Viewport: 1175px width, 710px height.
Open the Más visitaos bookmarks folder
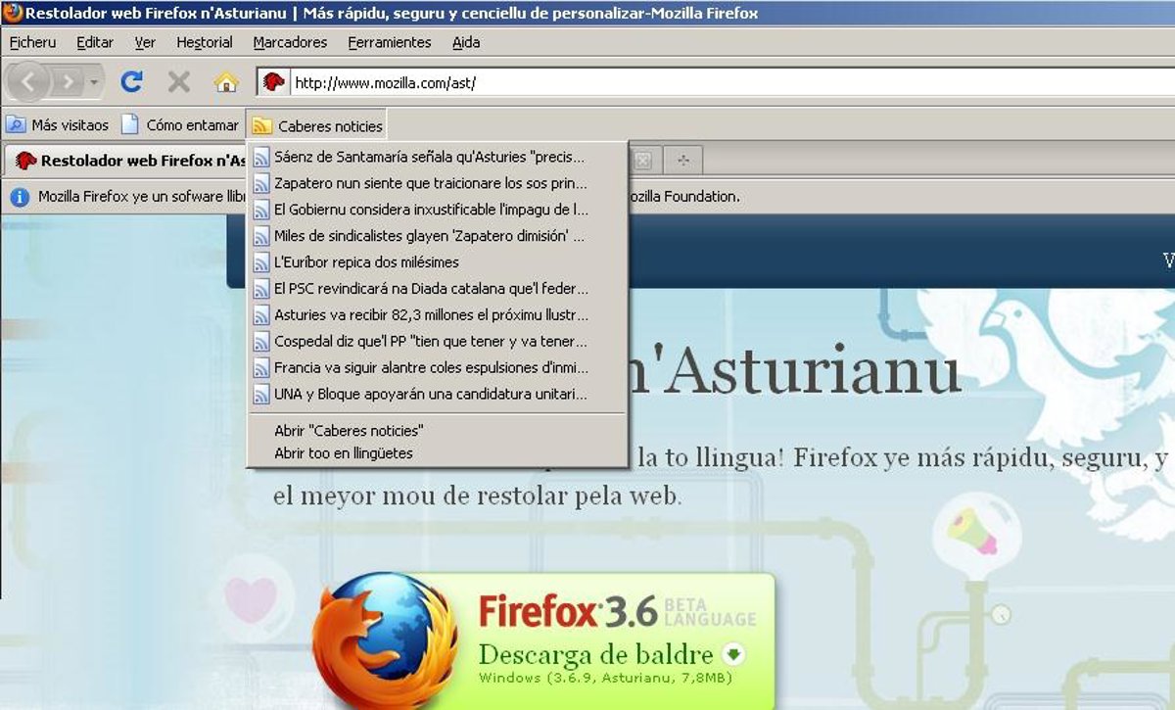tap(57, 125)
